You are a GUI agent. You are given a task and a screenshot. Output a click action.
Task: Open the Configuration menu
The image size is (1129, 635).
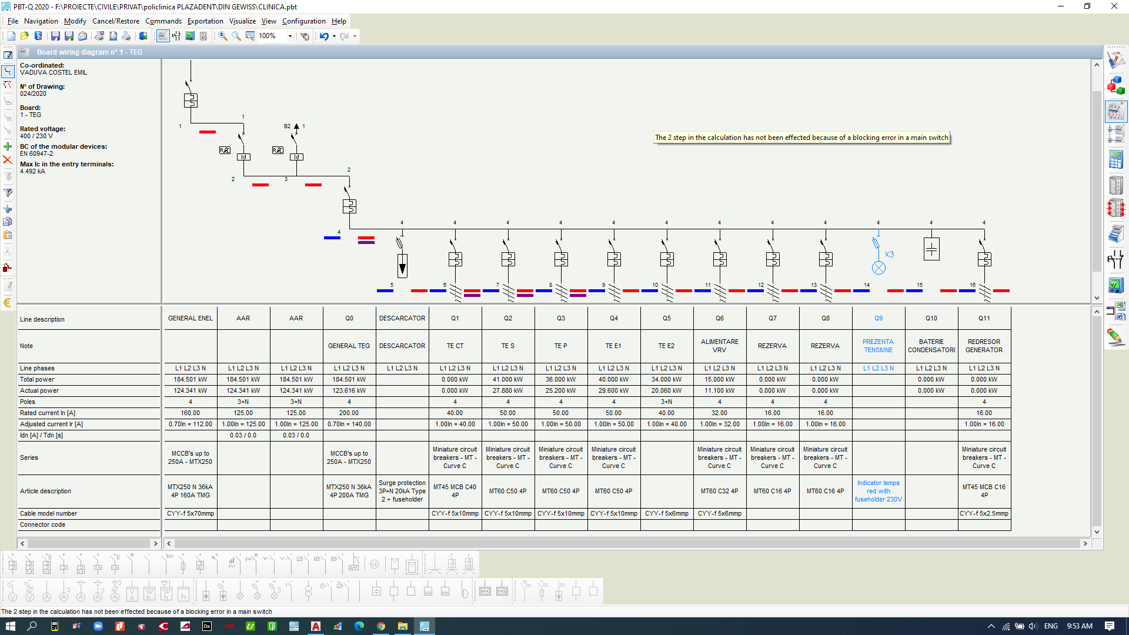[x=303, y=21]
